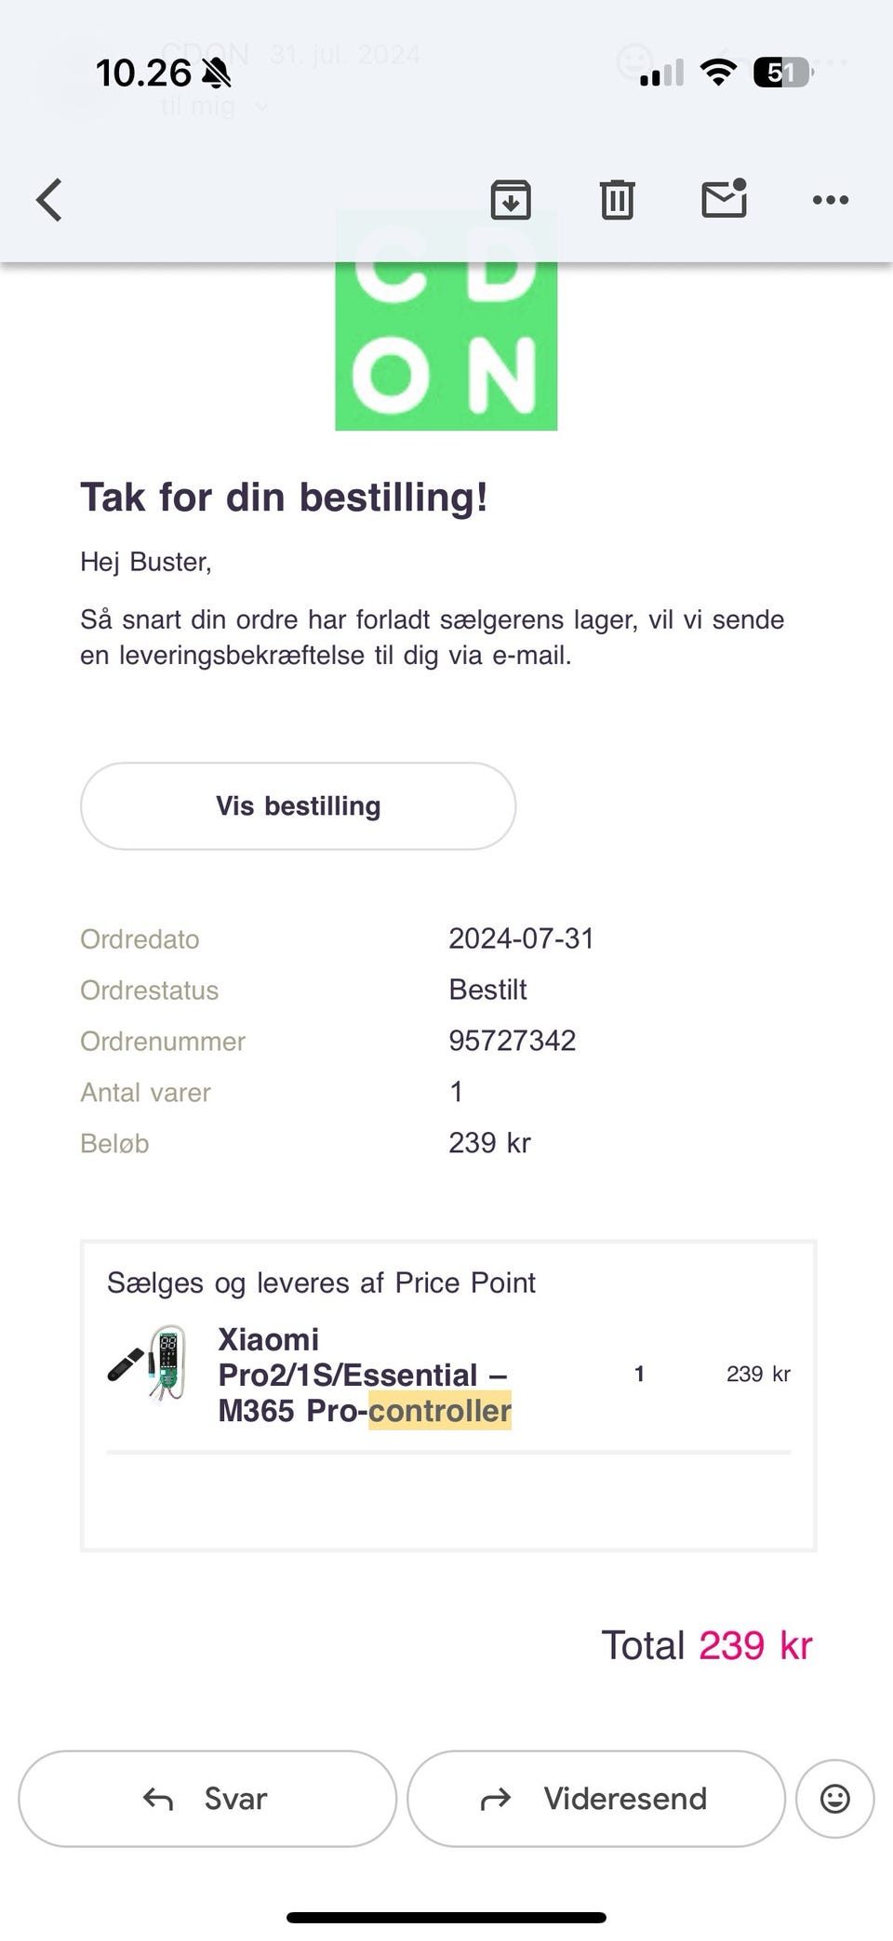Add an emoji reaction at bottom
Screen dimensions: 893x1941
pyautogui.click(x=834, y=1799)
